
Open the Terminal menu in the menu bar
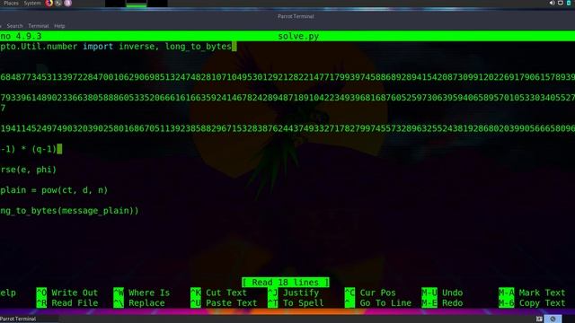click(38, 26)
